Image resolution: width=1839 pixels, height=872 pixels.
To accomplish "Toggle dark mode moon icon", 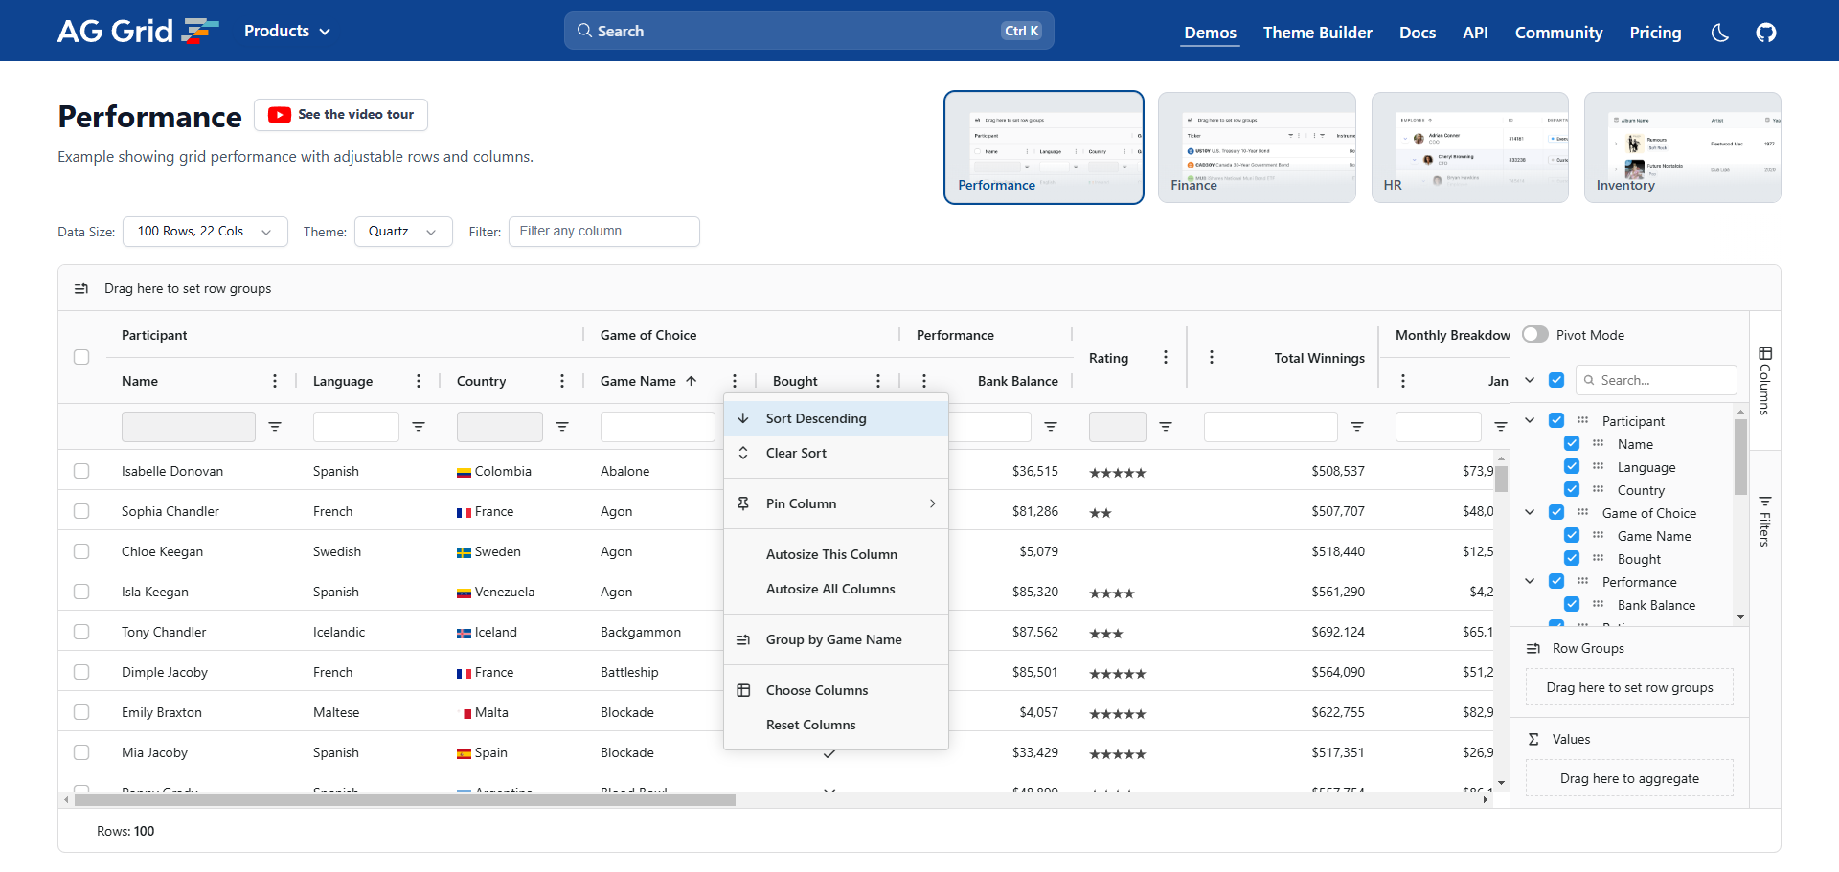I will pyautogui.click(x=1720, y=33).
